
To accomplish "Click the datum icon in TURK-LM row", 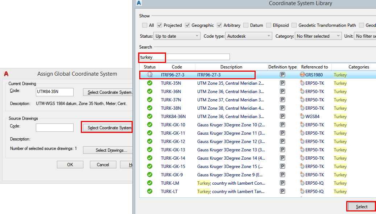I will (302, 183).
